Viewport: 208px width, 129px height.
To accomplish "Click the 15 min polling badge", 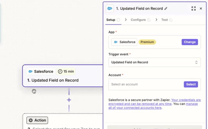I will click(66, 71).
